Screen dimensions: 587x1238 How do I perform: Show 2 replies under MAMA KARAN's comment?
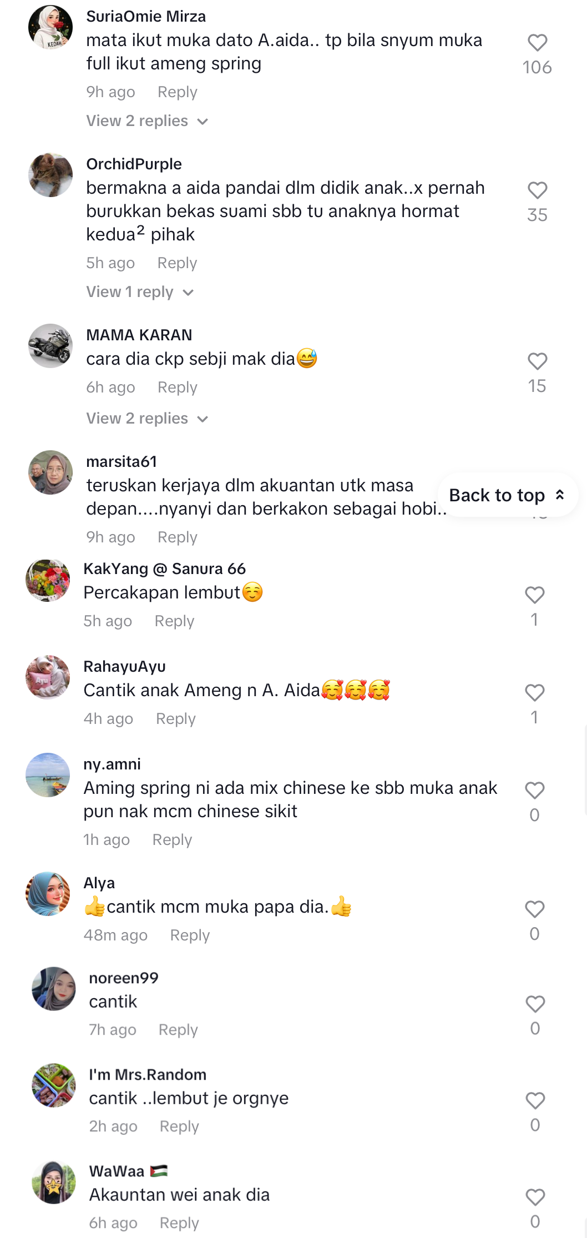(x=147, y=419)
